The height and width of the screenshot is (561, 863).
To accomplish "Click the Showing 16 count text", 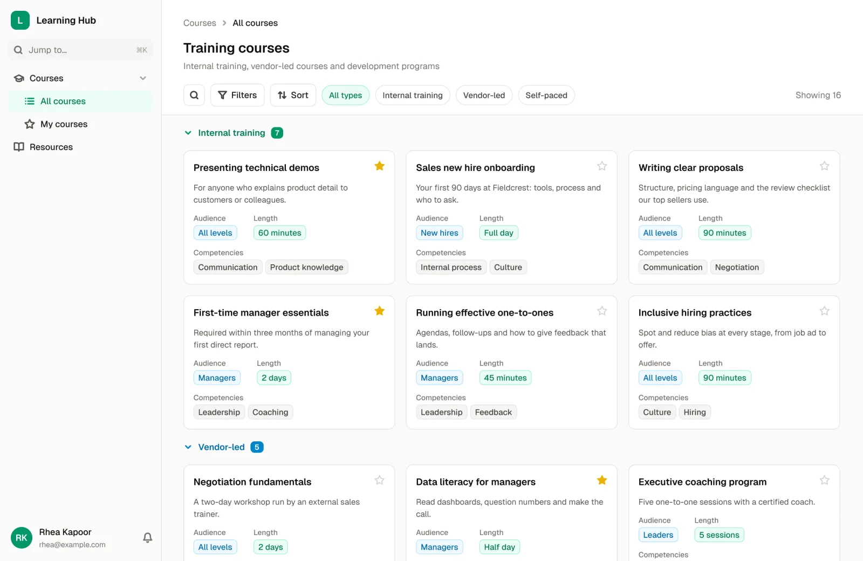I will 818,95.
